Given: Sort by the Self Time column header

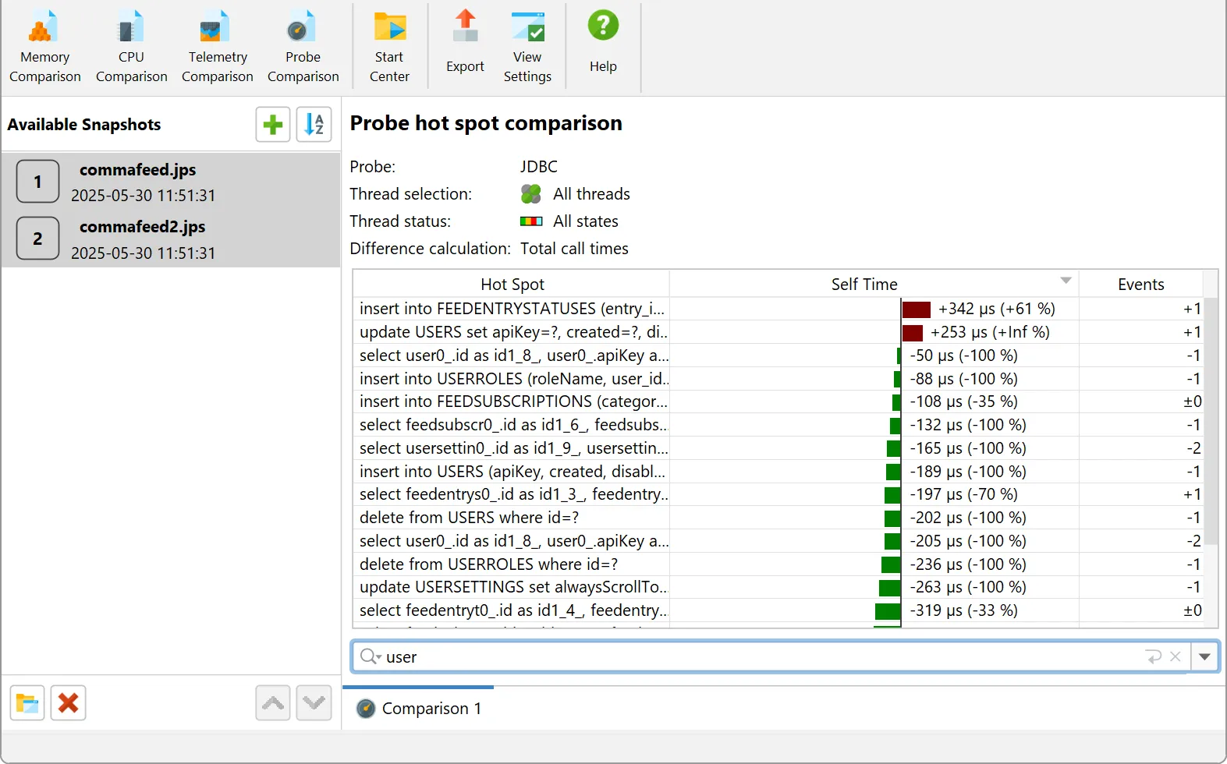Looking at the screenshot, I should click(x=864, y=285).
